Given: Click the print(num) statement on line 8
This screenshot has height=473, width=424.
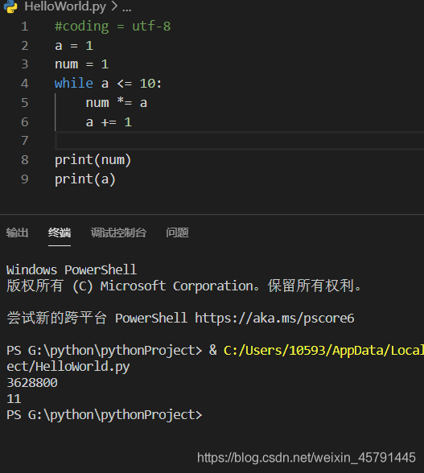Looking at the screenshot, I should pyautogui.click(x=93, y=160).
